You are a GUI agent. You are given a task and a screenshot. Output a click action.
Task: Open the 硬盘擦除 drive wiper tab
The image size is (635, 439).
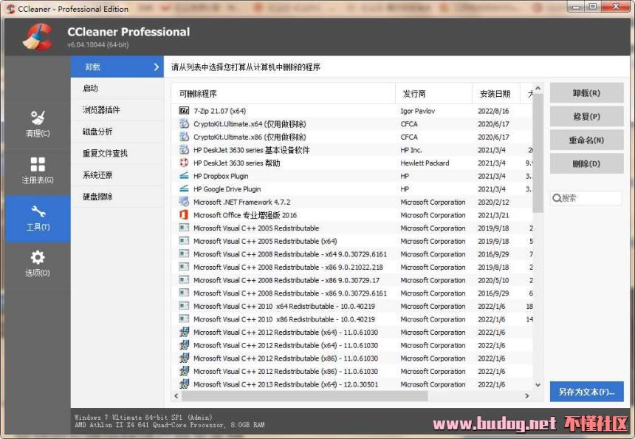(117, 197)
